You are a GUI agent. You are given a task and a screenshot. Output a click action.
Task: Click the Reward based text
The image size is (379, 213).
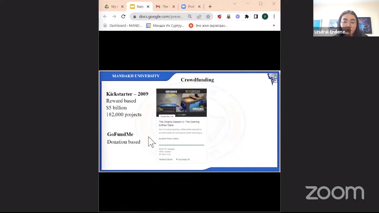(121, 101)
